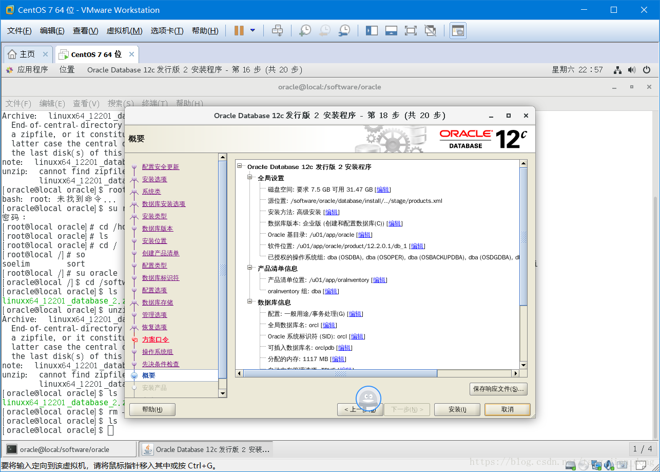Open the GNOME power menu icon
Image resolution: width=660 pixels, height=472 pixels.
coord(647,70)
